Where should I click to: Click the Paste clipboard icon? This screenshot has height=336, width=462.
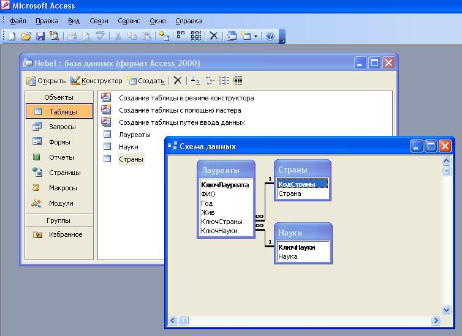(x=146, y=36)
